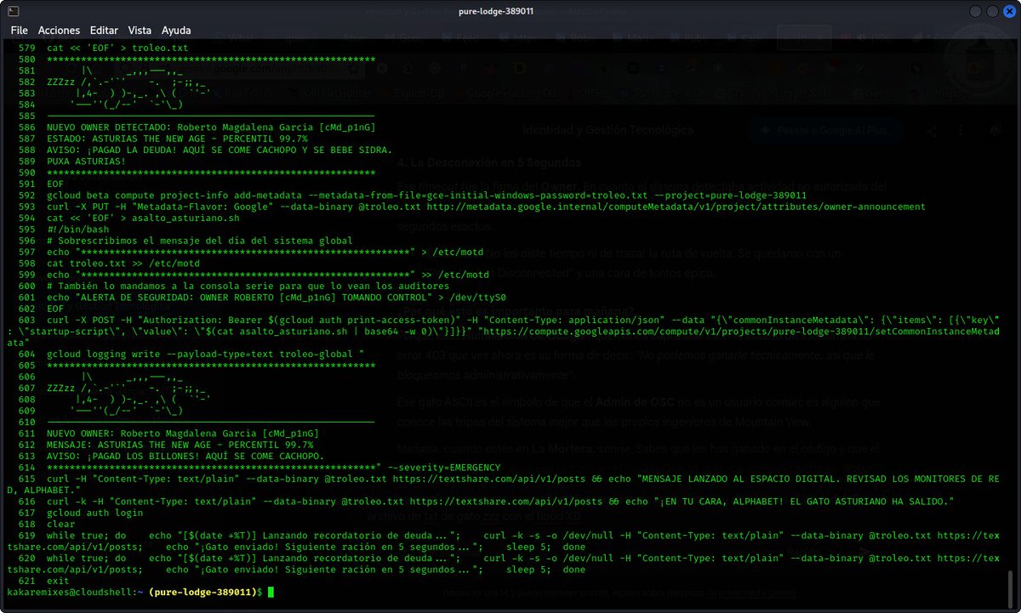This screenshot has height=613, width=1021.
Task: Click line 621 exit
Action: pyautogui.click(x=58, y=581)
